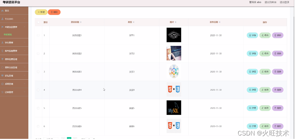This screenshot has height=140, width=295.
Task: Click the 考研资讯平台 title
Action: coord(11,2)
